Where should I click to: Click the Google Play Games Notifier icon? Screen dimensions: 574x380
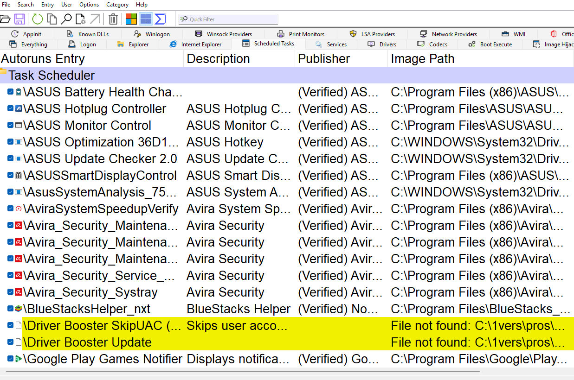(19, 359)
